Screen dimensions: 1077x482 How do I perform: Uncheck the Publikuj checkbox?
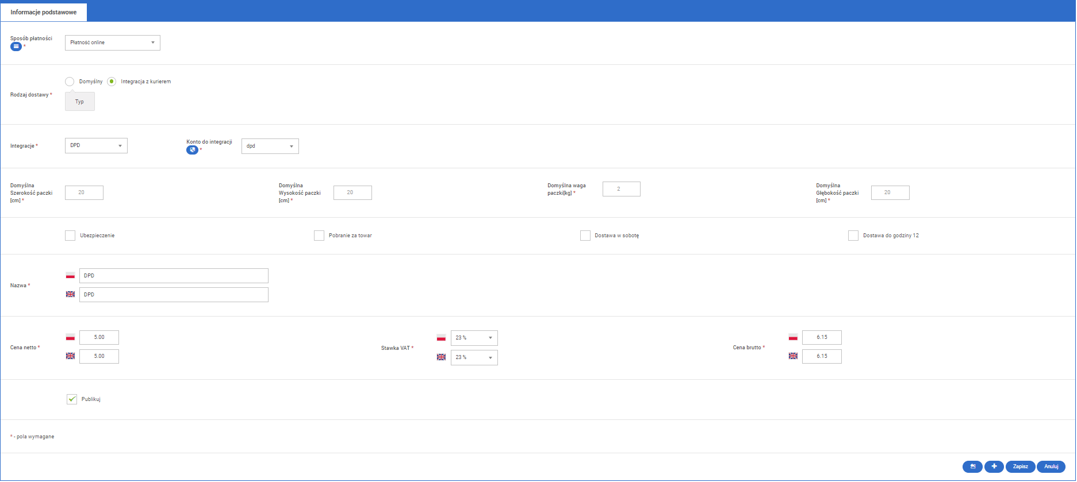tap(72, 399)
